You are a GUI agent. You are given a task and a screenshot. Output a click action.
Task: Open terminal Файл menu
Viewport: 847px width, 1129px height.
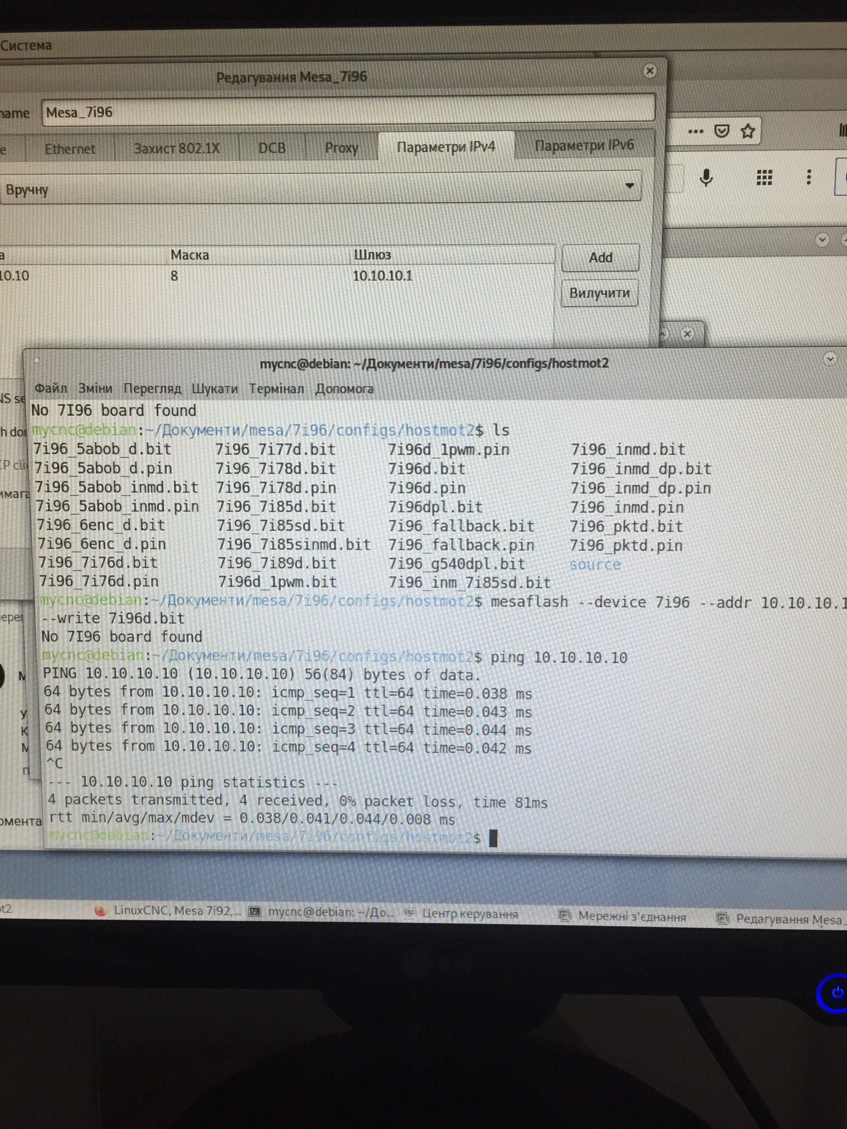pyautogui.click(x=51, y=388)
